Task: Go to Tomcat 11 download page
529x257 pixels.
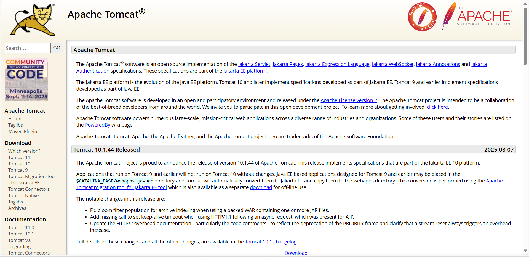Action: pyautogui.click(x=19, y=157)
